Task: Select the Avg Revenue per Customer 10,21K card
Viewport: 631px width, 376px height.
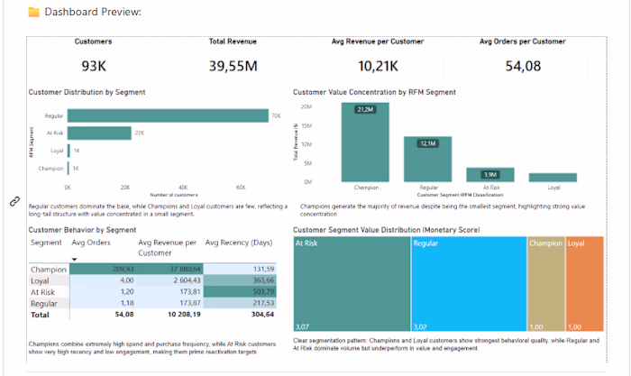Action: [x=378, y=66]
